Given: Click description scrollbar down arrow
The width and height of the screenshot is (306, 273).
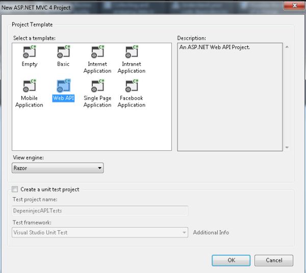Looking at the screenshot, I should (287, 147).
